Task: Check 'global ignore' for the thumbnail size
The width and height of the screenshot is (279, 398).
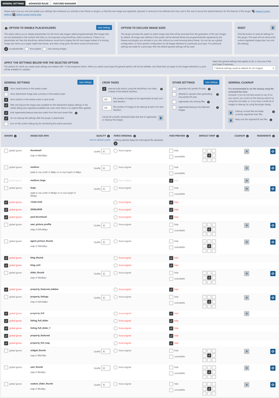Action: pyautogui.click(x=6, y=150)
